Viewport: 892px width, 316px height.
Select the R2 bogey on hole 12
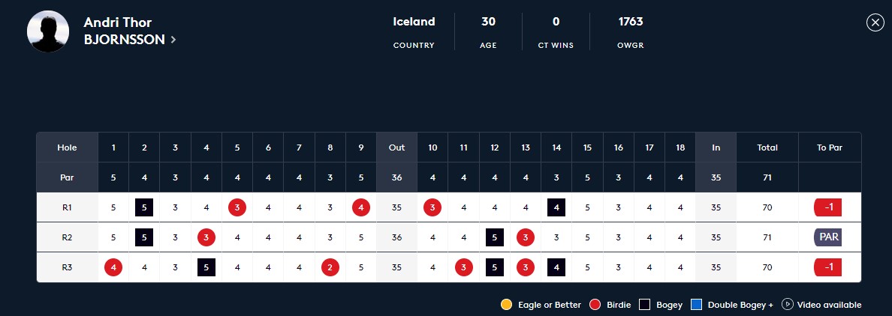pos(494,237)
